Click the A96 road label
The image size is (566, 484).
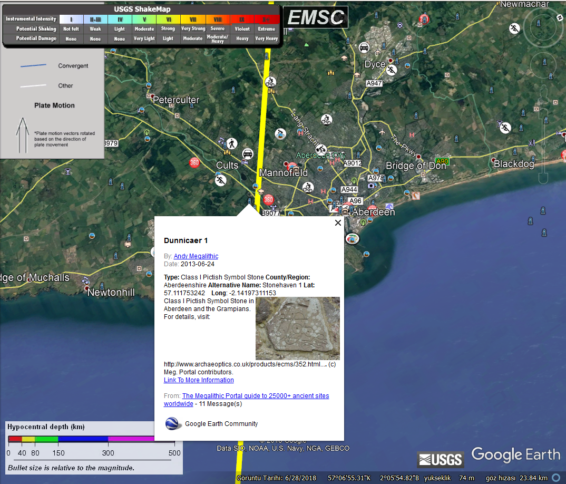(x=355, y=201)
